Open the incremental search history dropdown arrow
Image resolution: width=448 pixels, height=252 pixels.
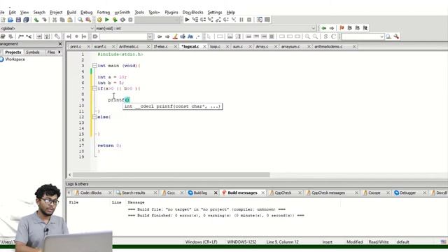point(150,36)
